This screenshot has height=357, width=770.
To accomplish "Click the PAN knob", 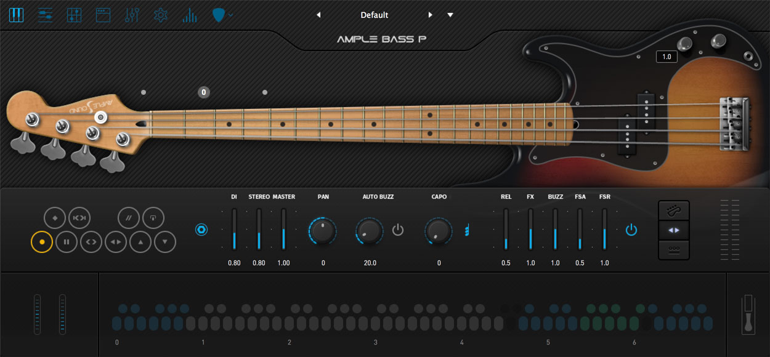I will (x=323, y=231).
